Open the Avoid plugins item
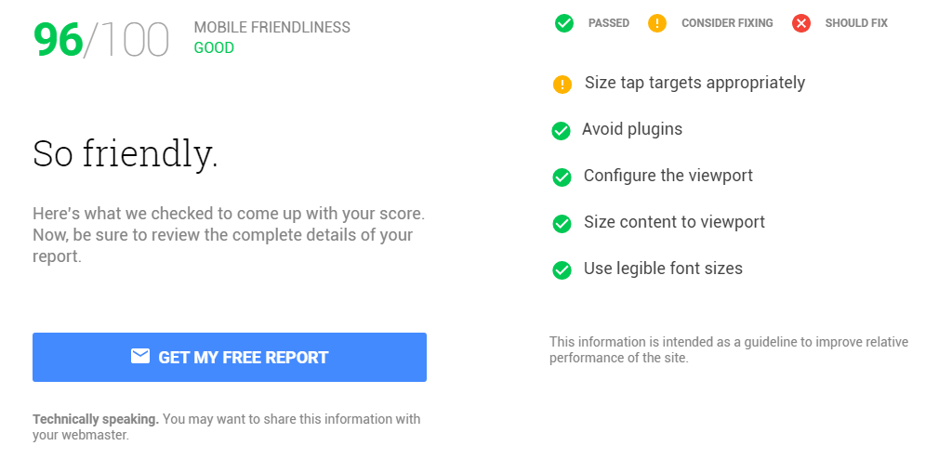952x459 pixels. (632, 129)
